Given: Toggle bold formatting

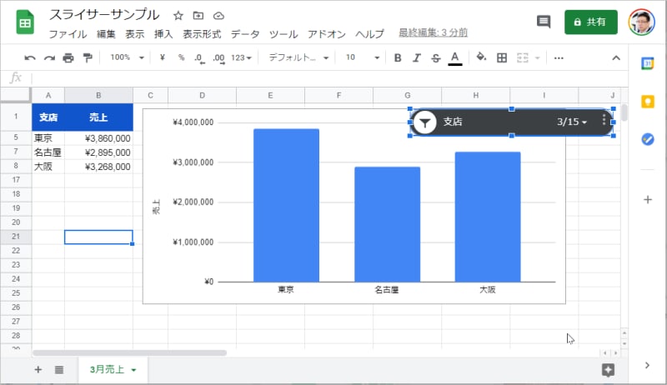Looking at the screenshot, I should pyautogui.click(x=398, y=57).
